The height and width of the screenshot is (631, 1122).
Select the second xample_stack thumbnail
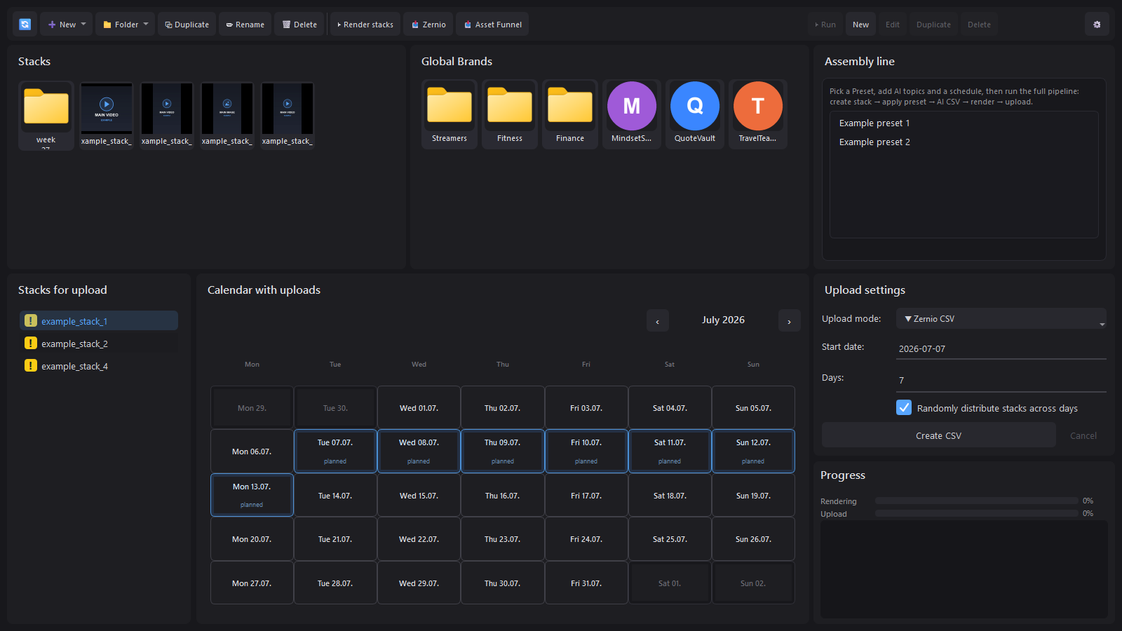point(167,115)
